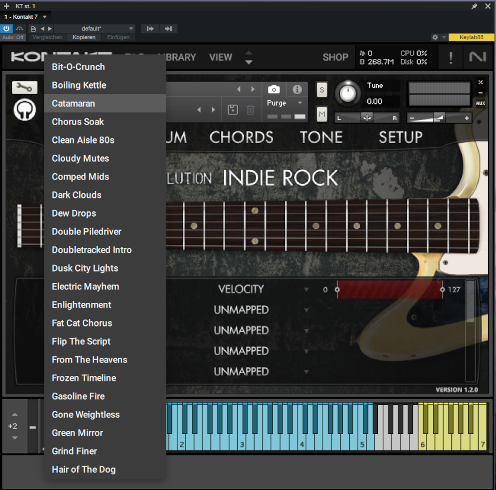Screen dimensions: 496x490
Task: Solo the instrument with S button
Action: tap(322, 90)
